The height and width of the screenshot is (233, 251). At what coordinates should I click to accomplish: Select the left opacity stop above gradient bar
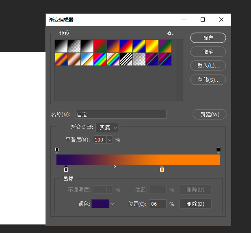pos(57,150)
